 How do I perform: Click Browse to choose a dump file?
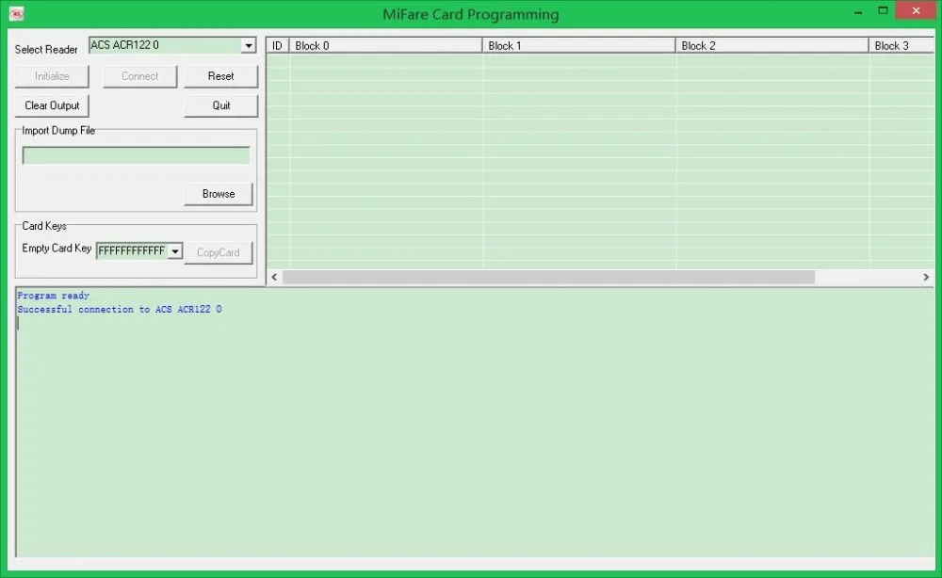point(219,194)
